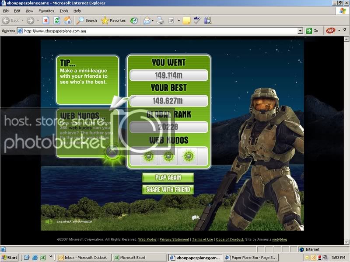Open the Amnesia web footer link
The width and height of the screenshot is (350, 262).
pos(275,239)
